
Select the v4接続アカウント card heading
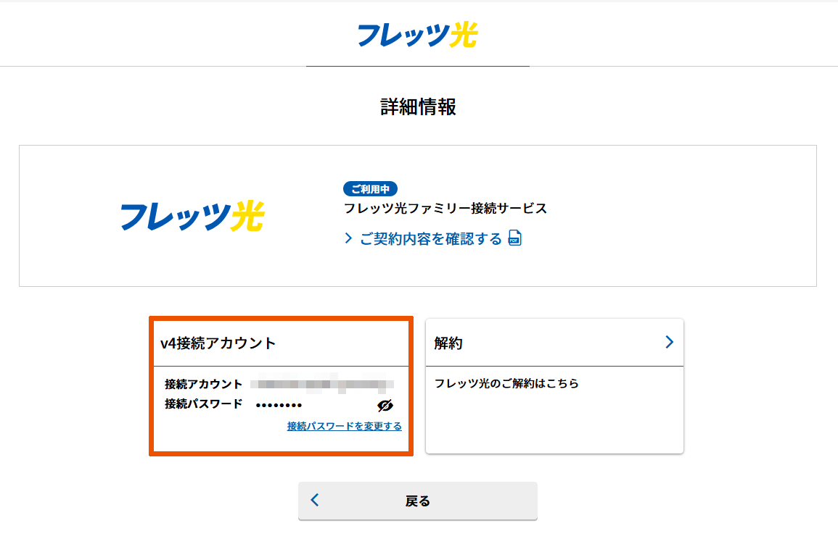218,343
